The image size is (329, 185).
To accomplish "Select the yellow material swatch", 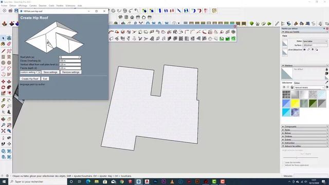I will point(295,103).
